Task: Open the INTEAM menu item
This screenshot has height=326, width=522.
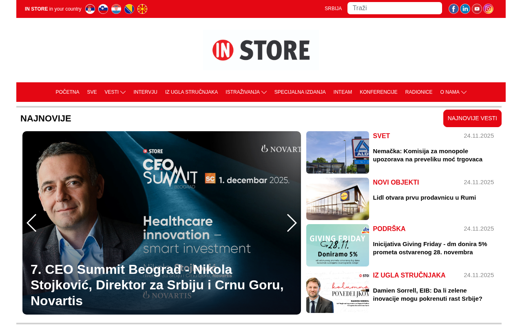Action: tap(343, 92)
